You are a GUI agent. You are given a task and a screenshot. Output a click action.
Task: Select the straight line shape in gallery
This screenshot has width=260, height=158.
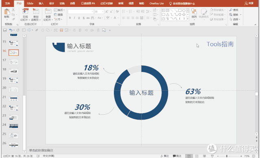[x=172, y=11]
